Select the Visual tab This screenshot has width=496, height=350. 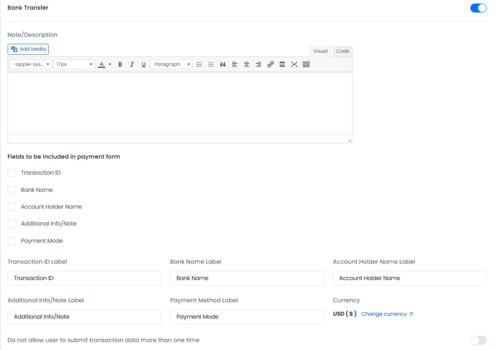coord(320,51)
